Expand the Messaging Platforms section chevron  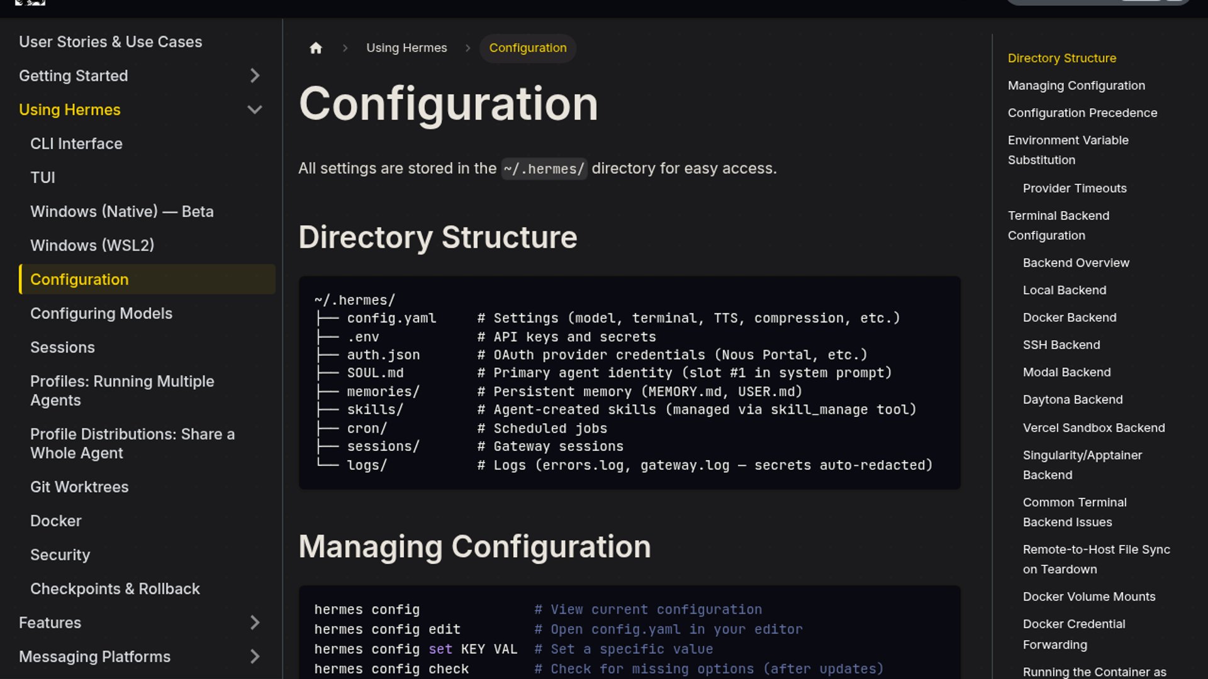(255, 656)
